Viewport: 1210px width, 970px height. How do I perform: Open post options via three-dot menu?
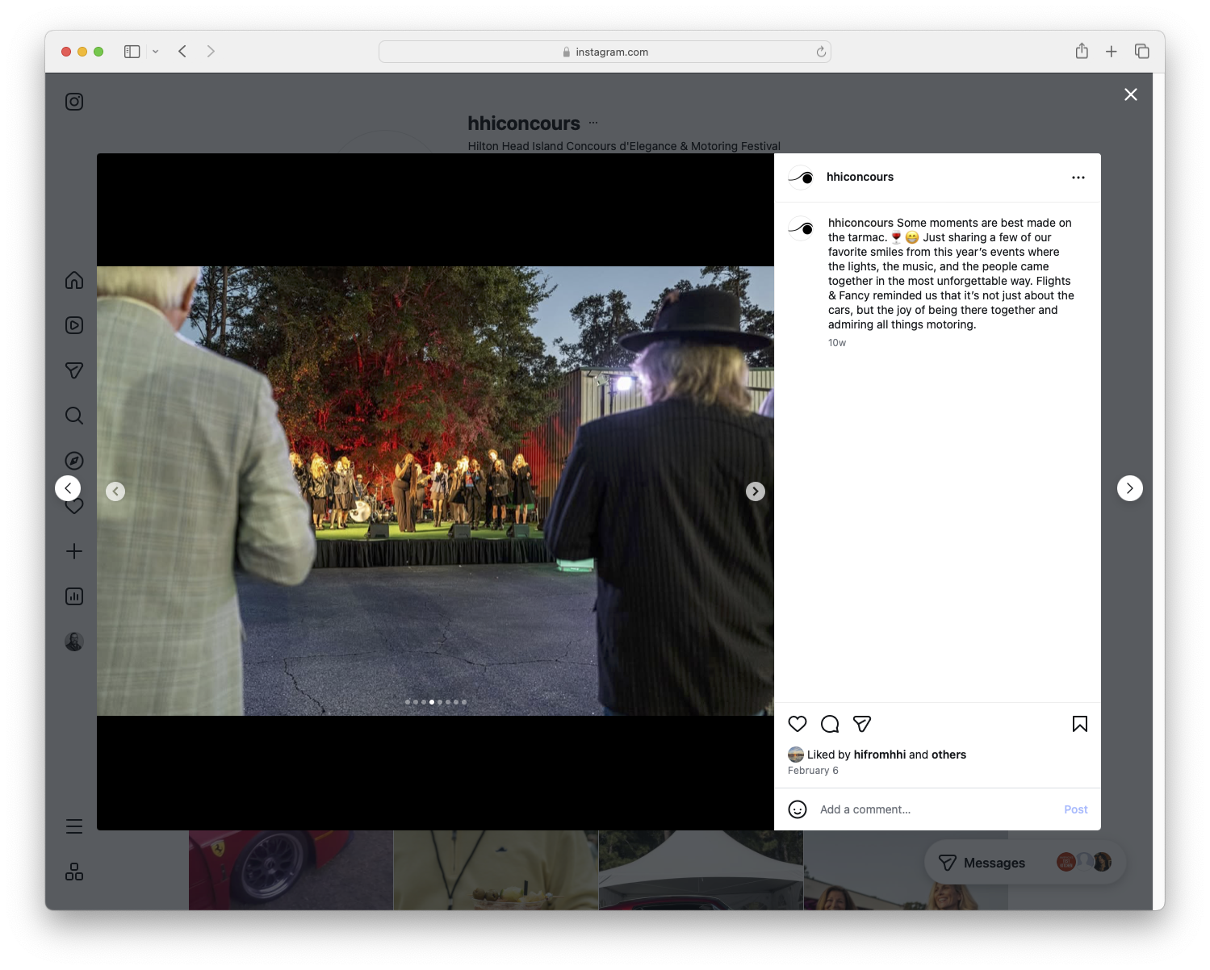click(1078, 177)
